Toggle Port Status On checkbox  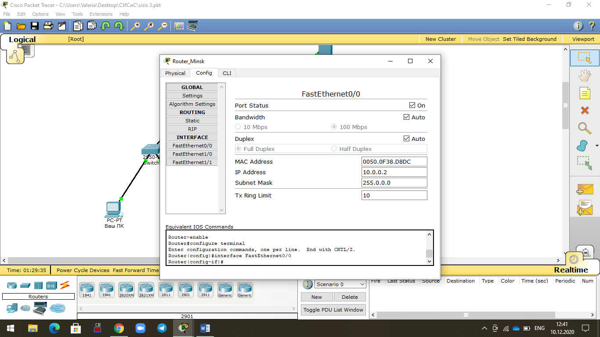point(412,105)
